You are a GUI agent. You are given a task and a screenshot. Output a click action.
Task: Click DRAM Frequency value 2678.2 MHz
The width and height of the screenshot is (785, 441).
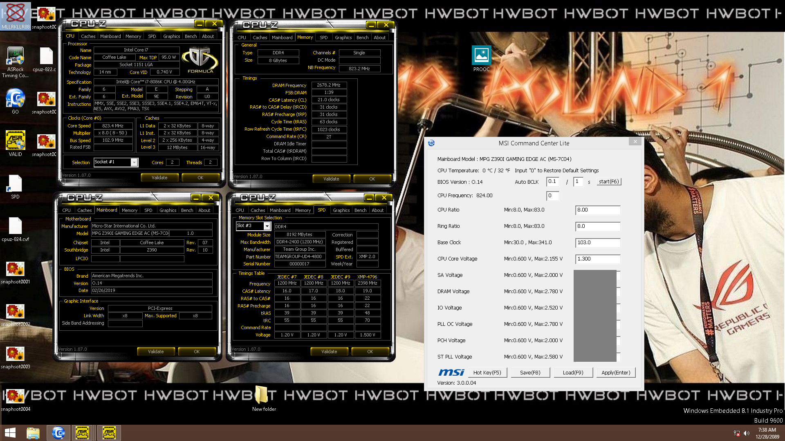tap(329, 85)
